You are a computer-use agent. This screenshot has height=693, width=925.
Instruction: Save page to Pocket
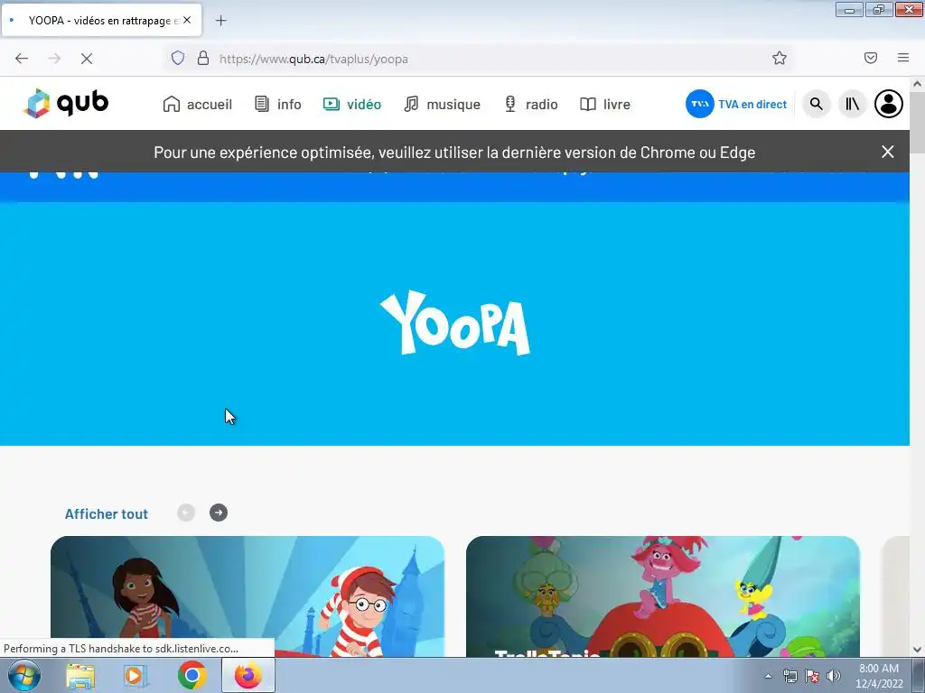pyautogui.click(x=871, y=58)
